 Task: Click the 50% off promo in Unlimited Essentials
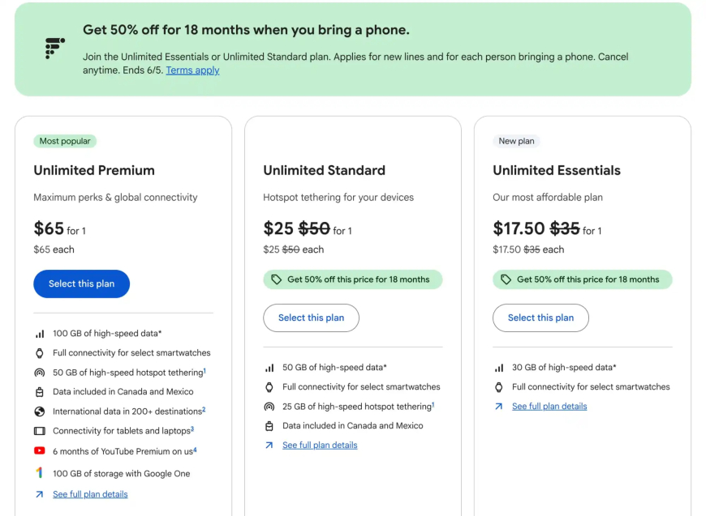point(582,279)
